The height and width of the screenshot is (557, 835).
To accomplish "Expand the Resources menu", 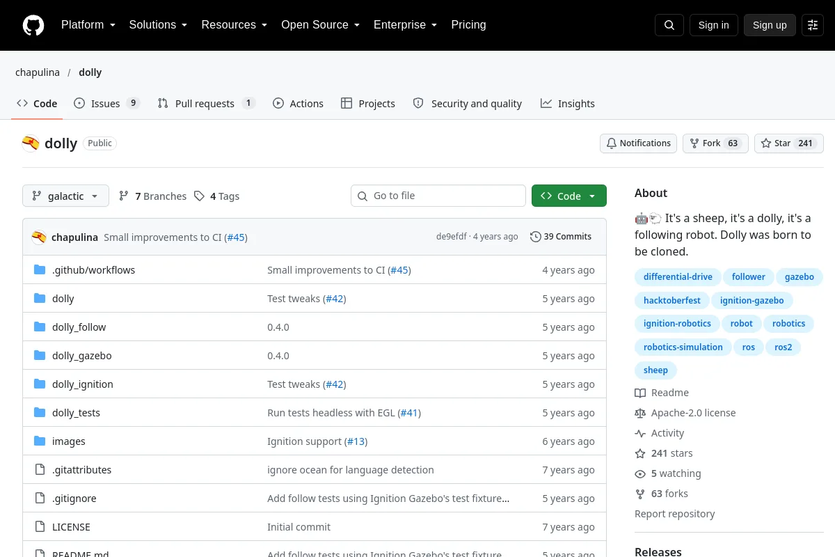I will click(x=234, y=25).
